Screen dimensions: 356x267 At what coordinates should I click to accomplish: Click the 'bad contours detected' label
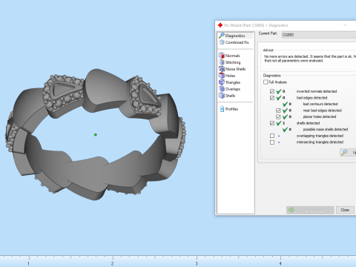tap(320, 104)
